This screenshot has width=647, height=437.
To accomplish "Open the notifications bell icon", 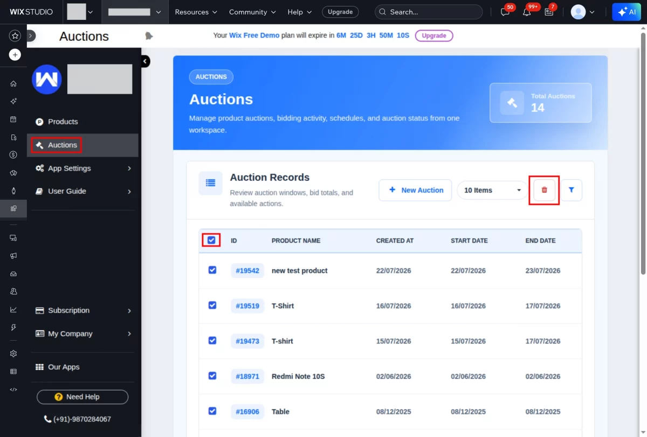I will 527,12.
